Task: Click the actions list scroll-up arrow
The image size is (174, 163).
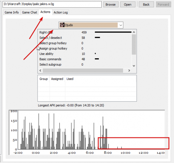Action: pos(134,32)
